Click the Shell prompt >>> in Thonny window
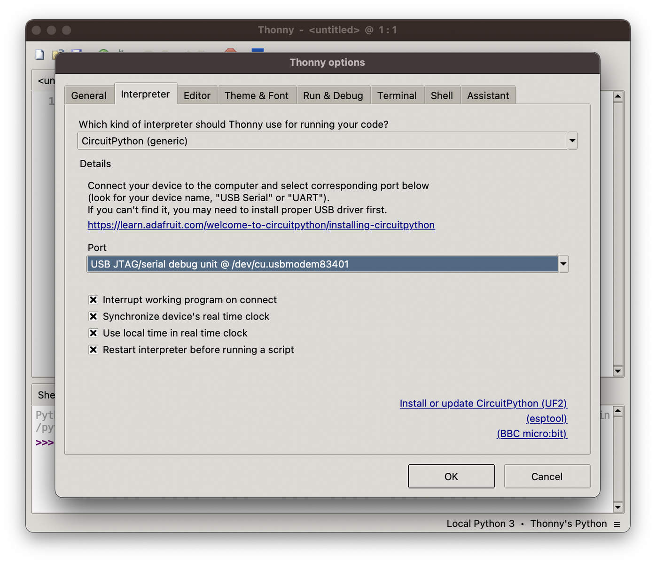 tap(45, 443)
